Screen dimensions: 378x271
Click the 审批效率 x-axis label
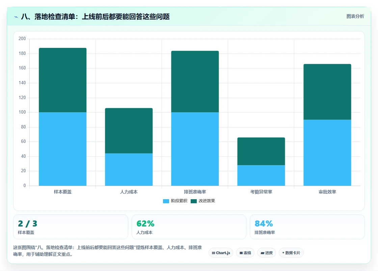327,192
